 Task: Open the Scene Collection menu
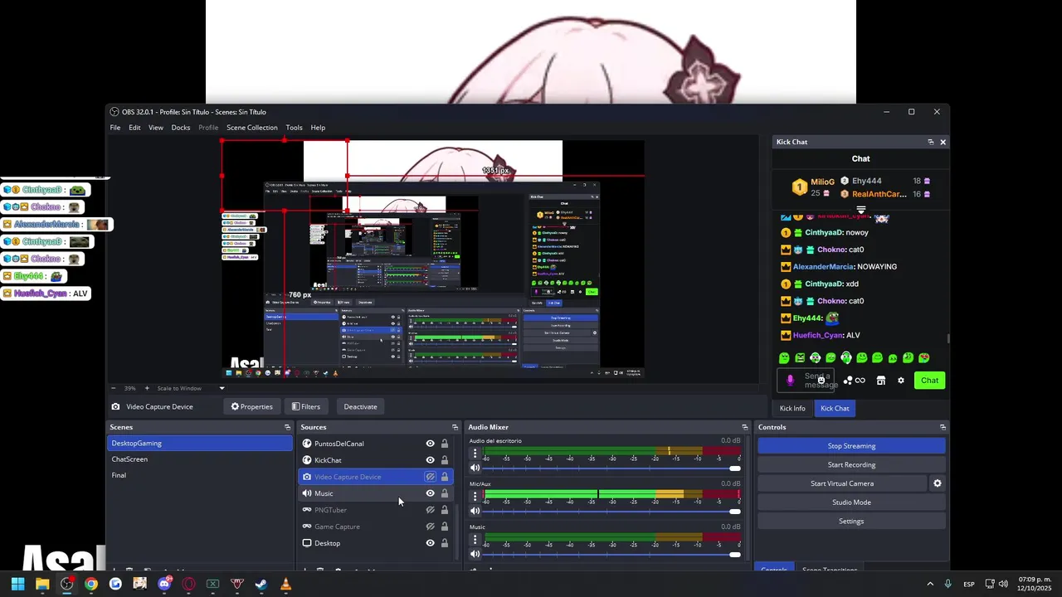click(252, 128)
